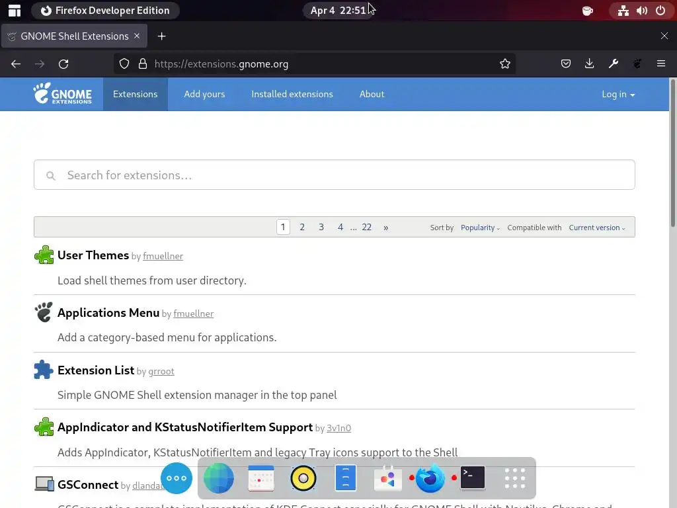Image resolution: width=677 pixels, height=508 pixels.
Task: Open the yellow speaker music app in dock
Action: (303, 478)
